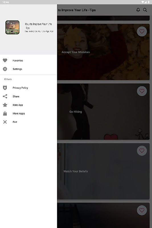Open the More Apps shopping bag icon
This screenshot has height=228, width=152.
5,113
